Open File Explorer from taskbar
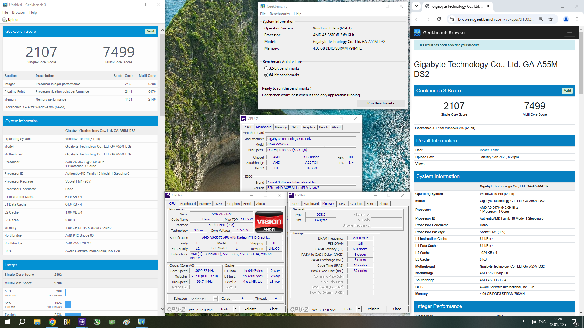The width and height of the screenshot is (584, 328). coord(37,322)
